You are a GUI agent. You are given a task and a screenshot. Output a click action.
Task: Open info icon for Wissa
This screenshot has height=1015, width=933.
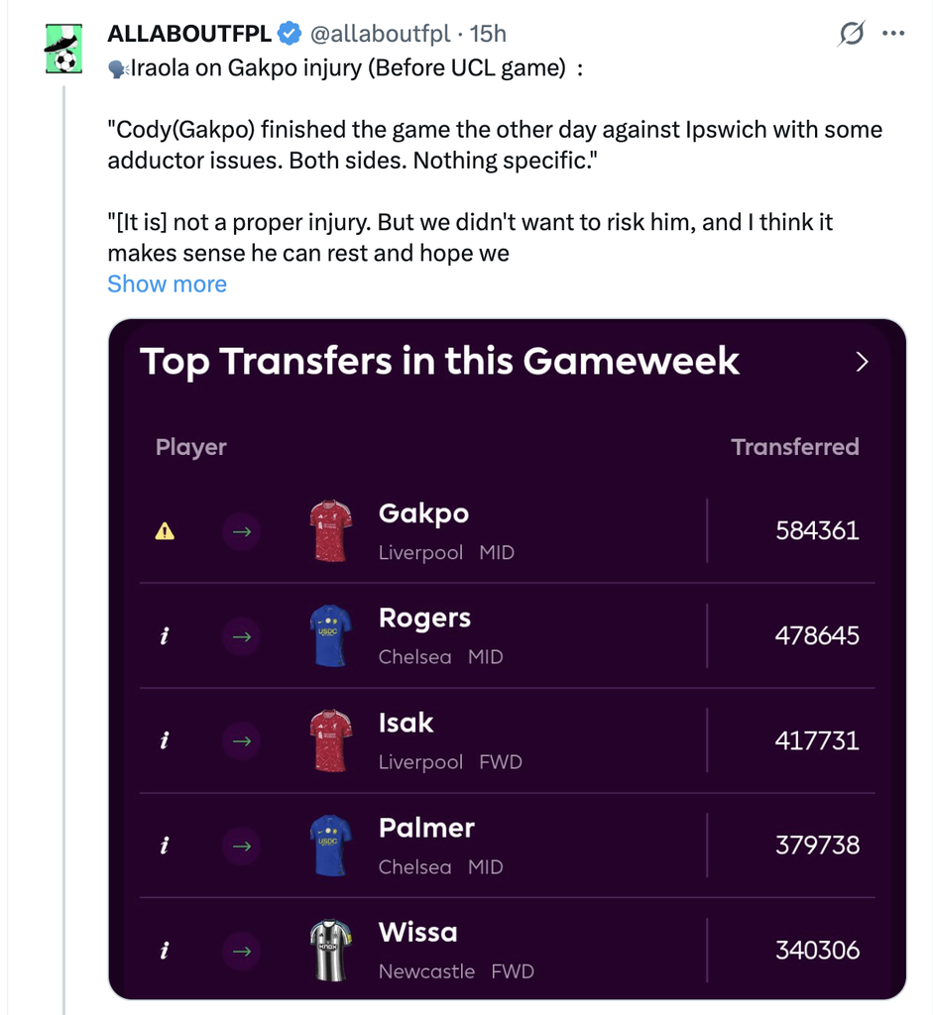[165, 951]
